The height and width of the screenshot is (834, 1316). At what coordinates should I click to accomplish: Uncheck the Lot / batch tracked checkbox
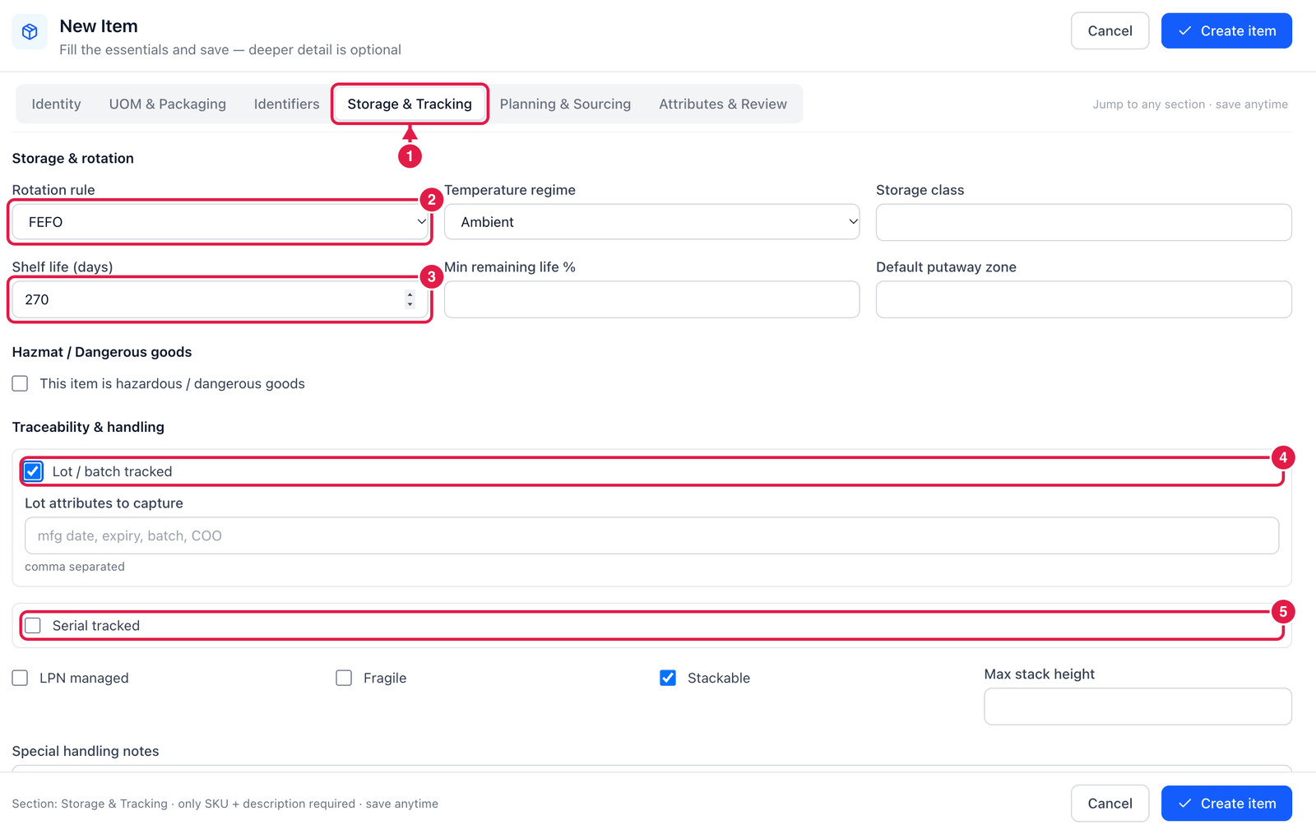[33, 471]
